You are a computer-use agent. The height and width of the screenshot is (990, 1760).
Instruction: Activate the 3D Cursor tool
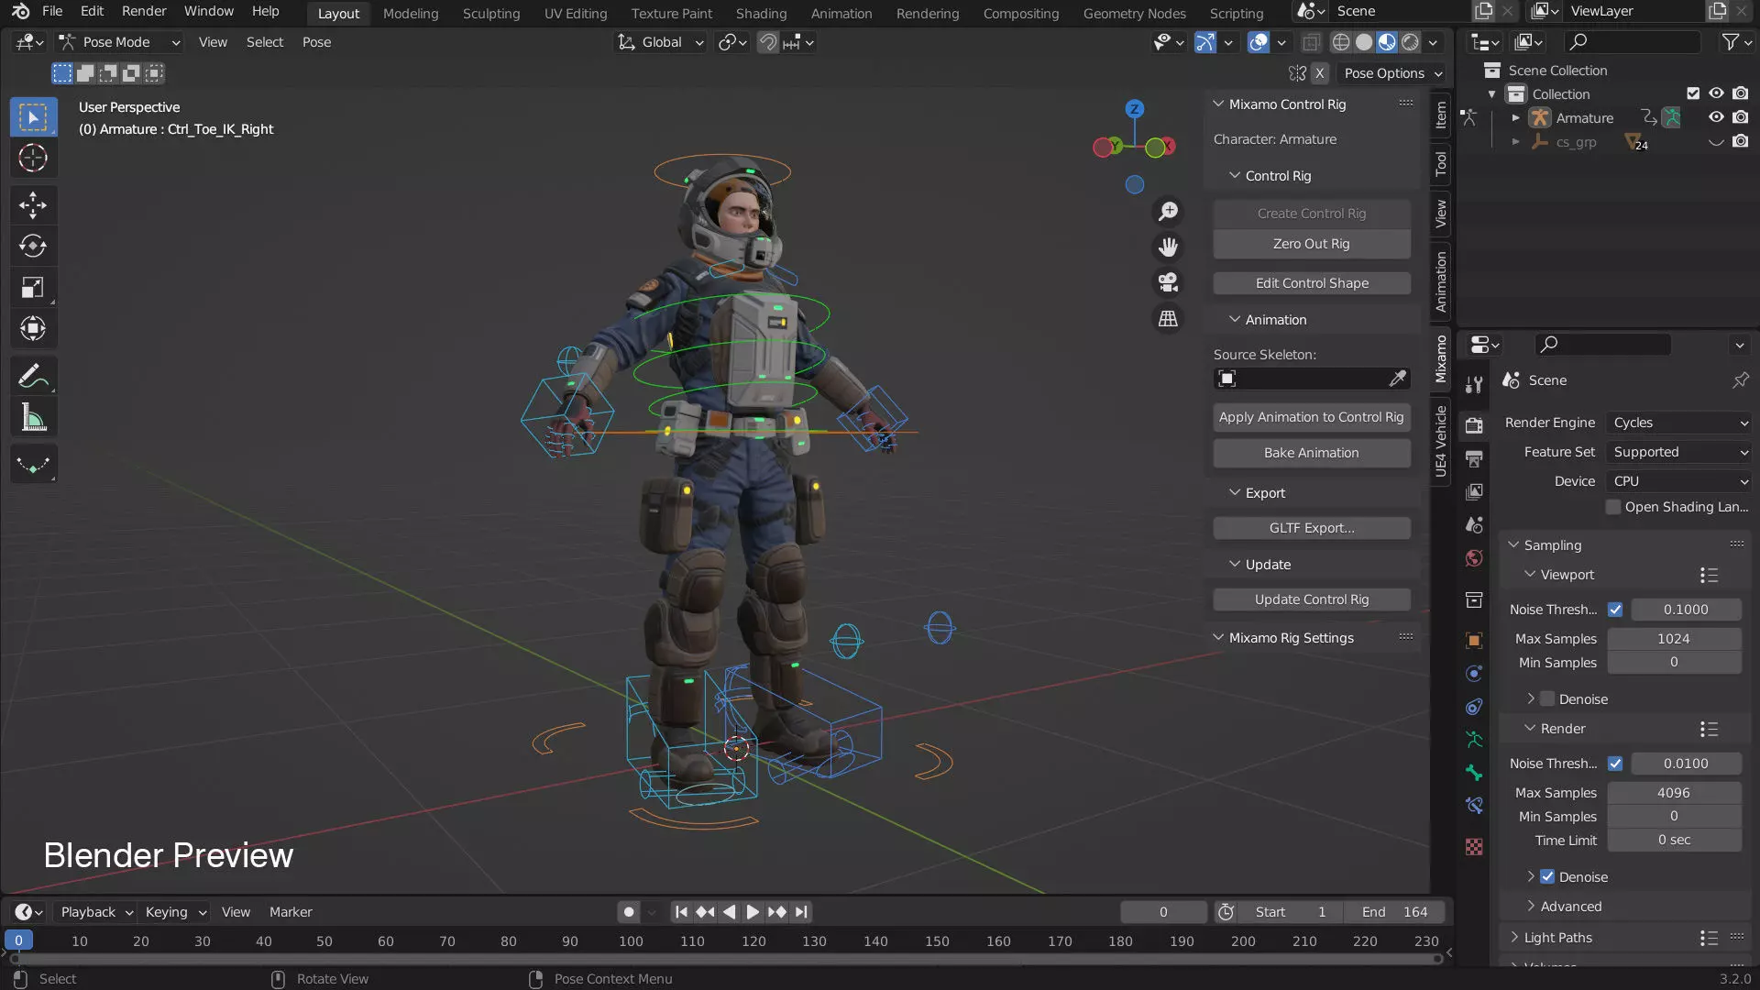pos(33,159)
